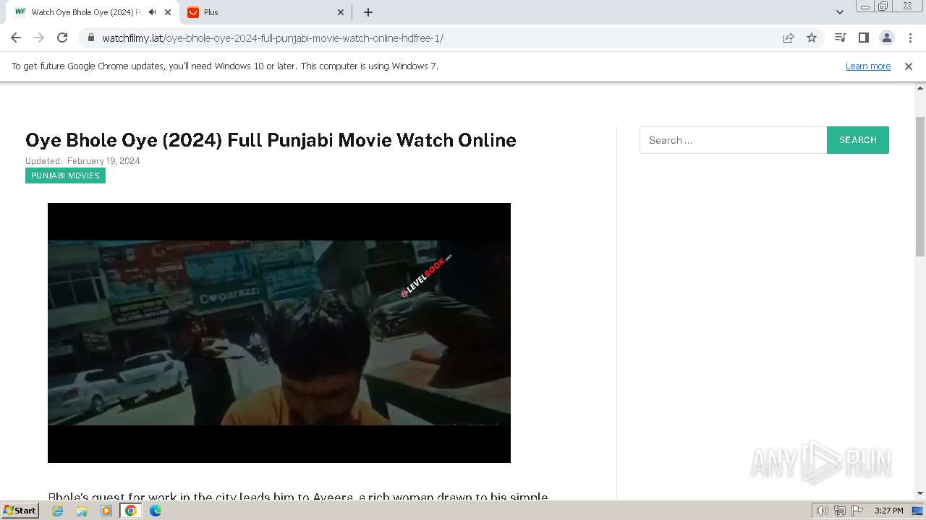926x520 pixels.
Task: Open Windows Explorer from the taskbar
Action: [82, 511]
